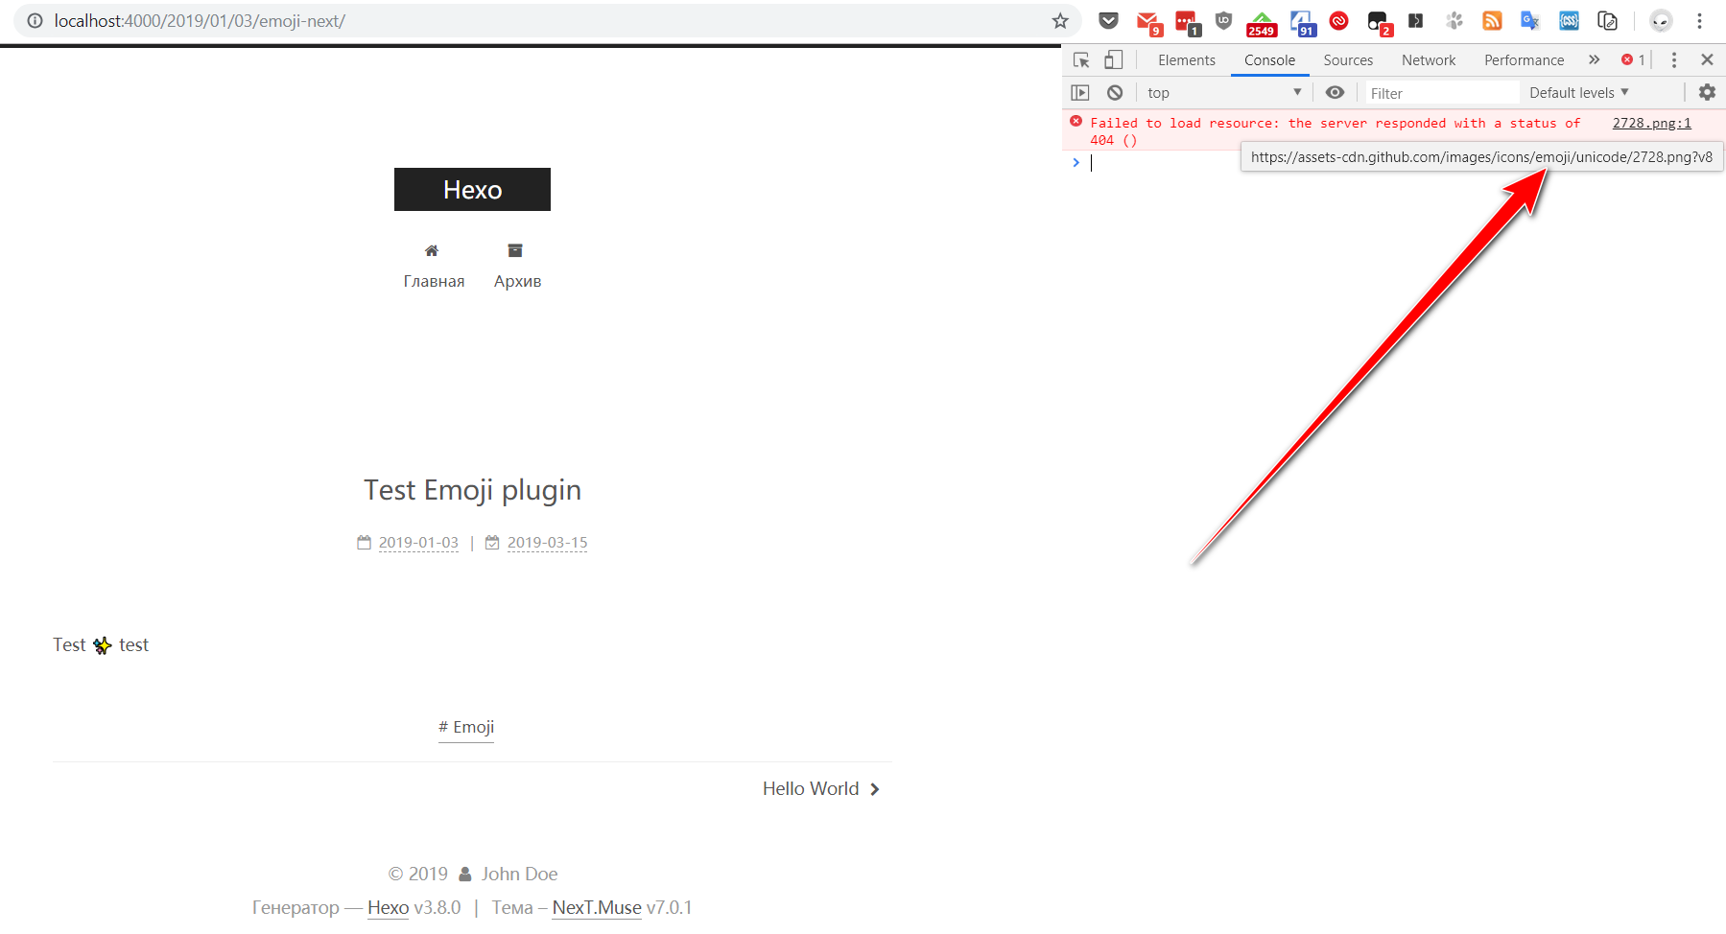Screen dimensions: 1726x934
Task: Click the copy-link pages extension icon
Action: pos(1607,20)
